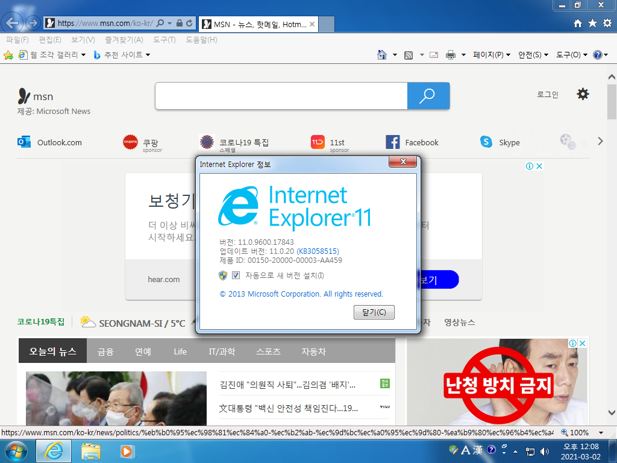
Task: Expand address bar dropdown arrow
Action: click(x=169, y=24)
